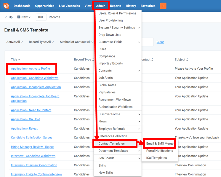The width and height of the screenshot is (221, 177).
Task: Open Application - Activate Profile template
Action: [x=31, y=69]
